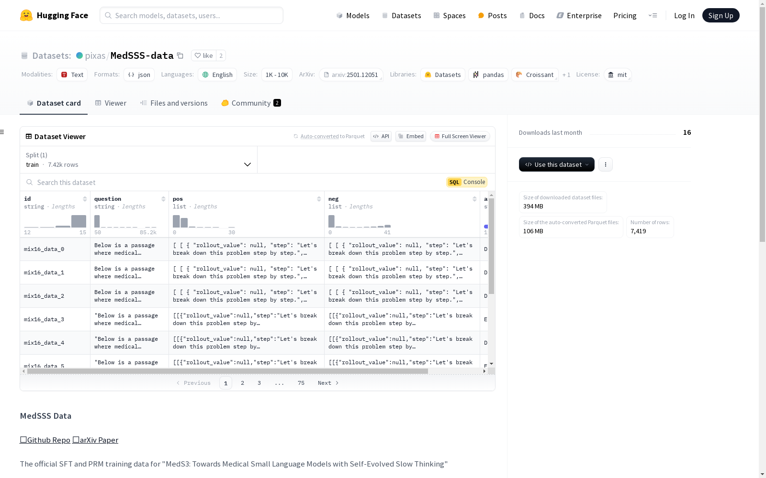Click the horizontal scrollbar of the table
The image size is (766, 478).
tap(227, 371)
